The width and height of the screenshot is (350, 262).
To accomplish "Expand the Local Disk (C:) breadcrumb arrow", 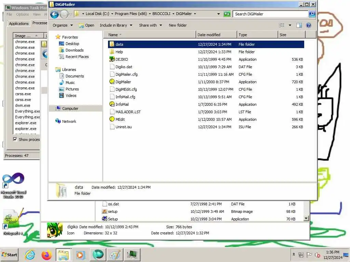I will coord(112,14).
